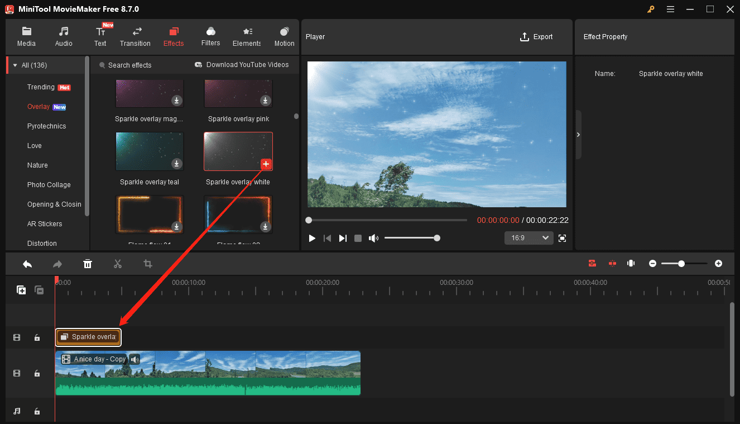Mute the player volume

373,239
